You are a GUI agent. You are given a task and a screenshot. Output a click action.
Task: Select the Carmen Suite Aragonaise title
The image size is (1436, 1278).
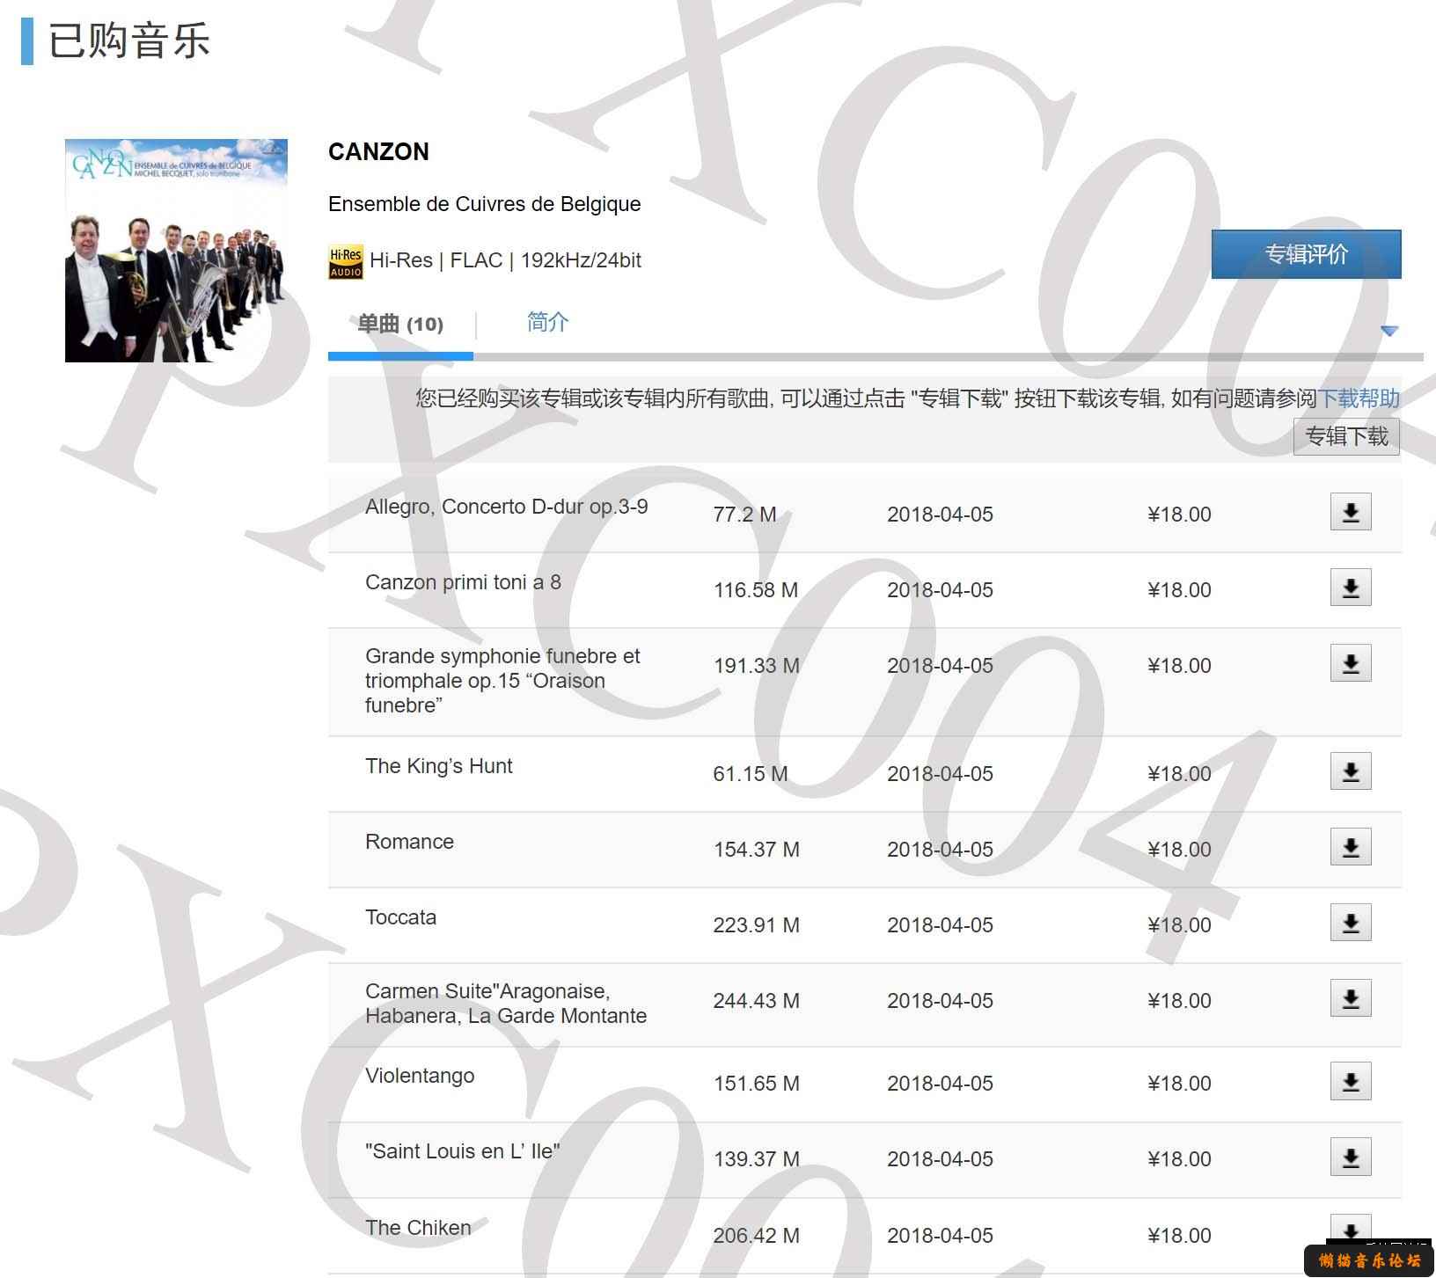coord(506,1003)
